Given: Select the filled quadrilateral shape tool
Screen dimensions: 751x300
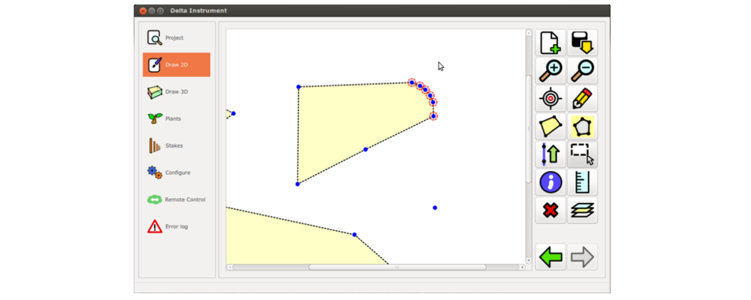Looking at the screenshot, I should (550, 126).
